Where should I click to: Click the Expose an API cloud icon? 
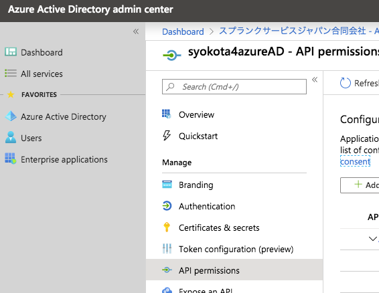[167, 290]
